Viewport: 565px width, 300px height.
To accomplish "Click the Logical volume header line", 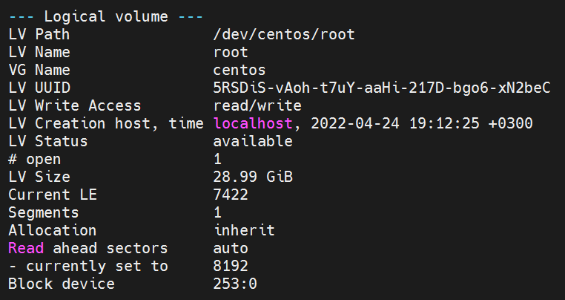I will 105,16.
